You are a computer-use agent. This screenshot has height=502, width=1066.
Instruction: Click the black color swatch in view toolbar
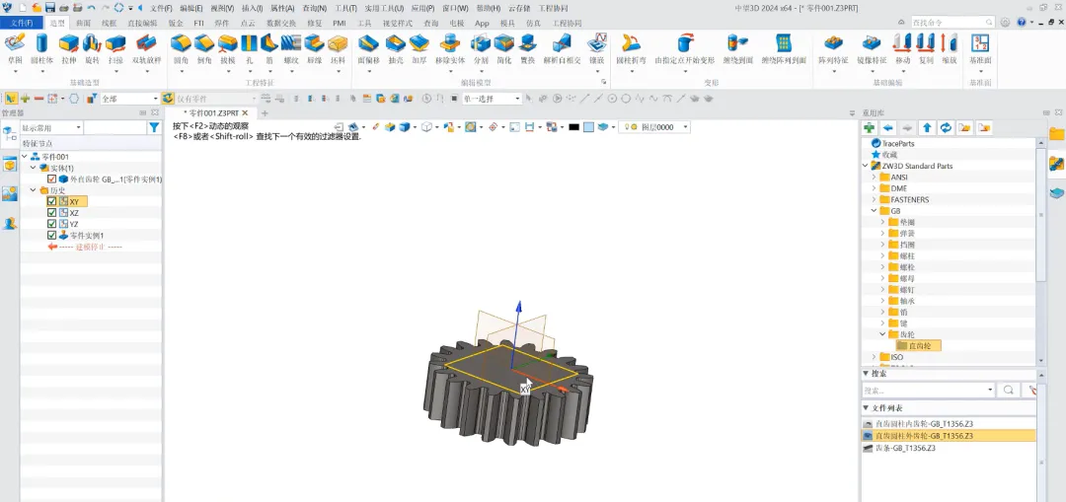(x=573, y=127)
